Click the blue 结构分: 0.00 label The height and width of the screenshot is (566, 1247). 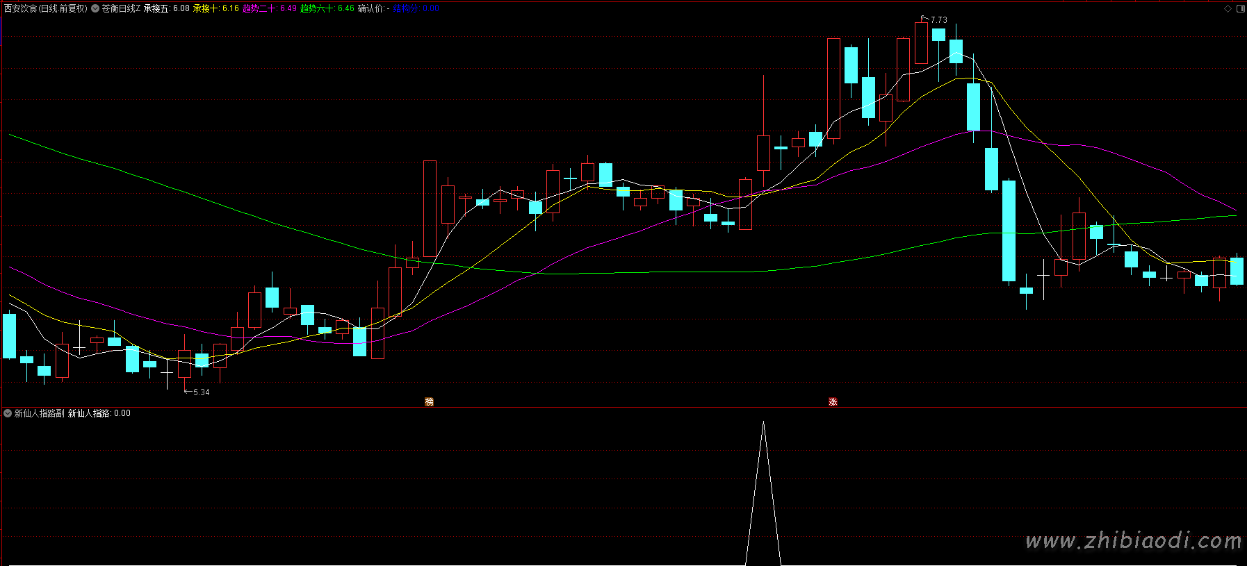416,8
